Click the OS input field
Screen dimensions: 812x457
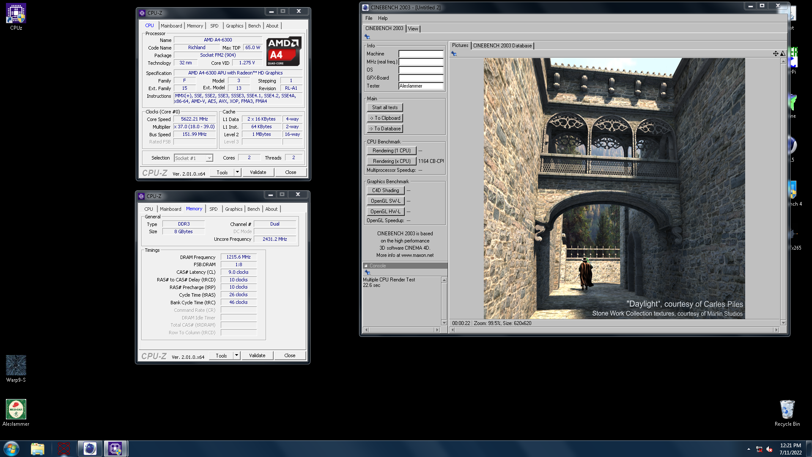(421, 70)
